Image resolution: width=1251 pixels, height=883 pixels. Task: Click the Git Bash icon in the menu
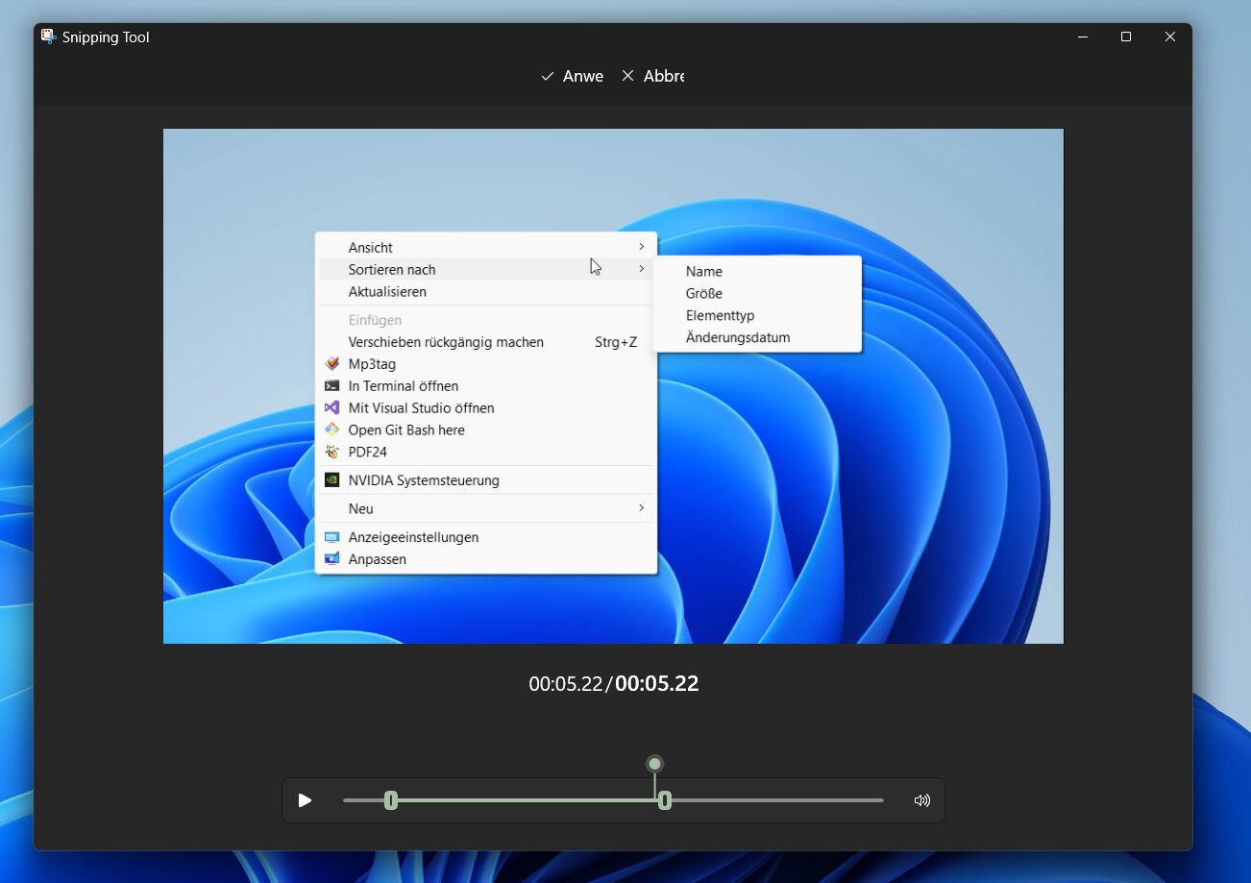coord(332,430)
